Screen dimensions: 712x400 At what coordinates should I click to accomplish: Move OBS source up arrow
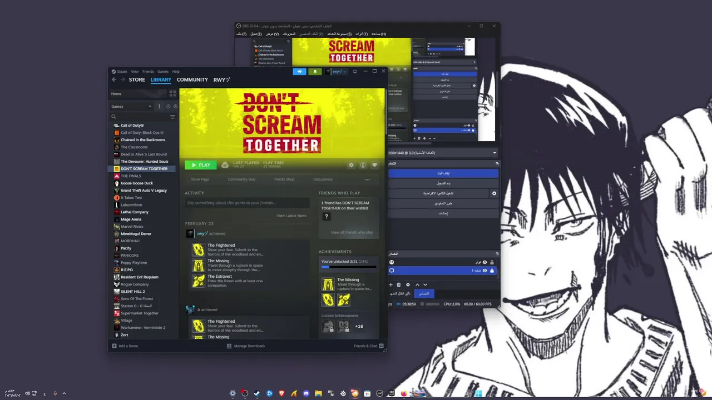tap(417, 284)
